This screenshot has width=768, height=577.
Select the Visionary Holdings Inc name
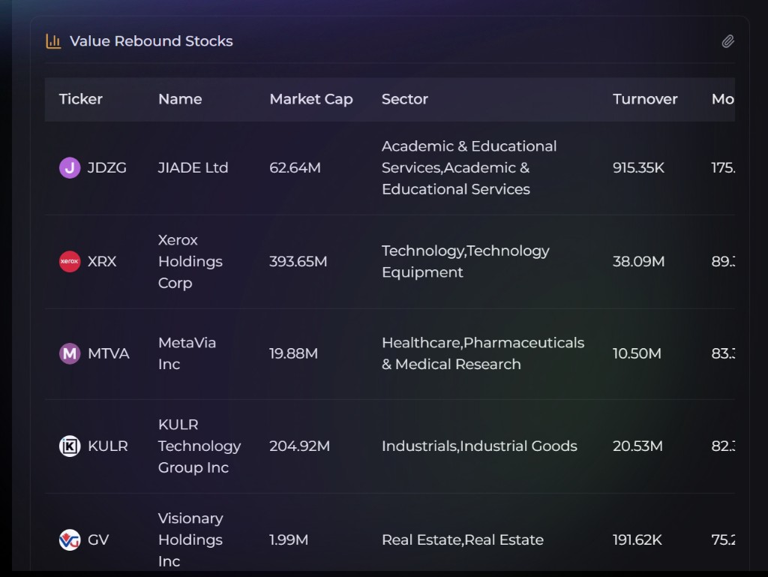pyautogui.click(x=190, y=539)
